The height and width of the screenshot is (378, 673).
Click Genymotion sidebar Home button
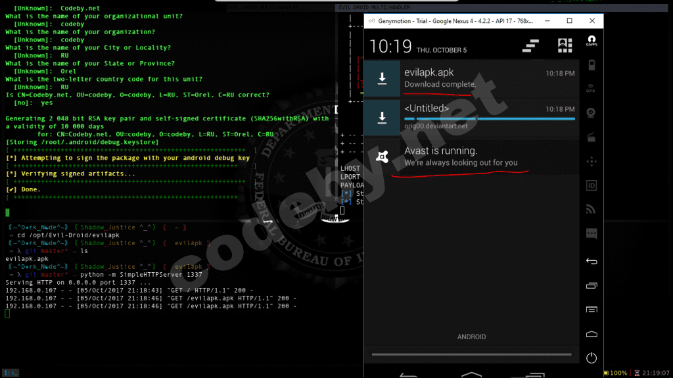tap(592, 334)
